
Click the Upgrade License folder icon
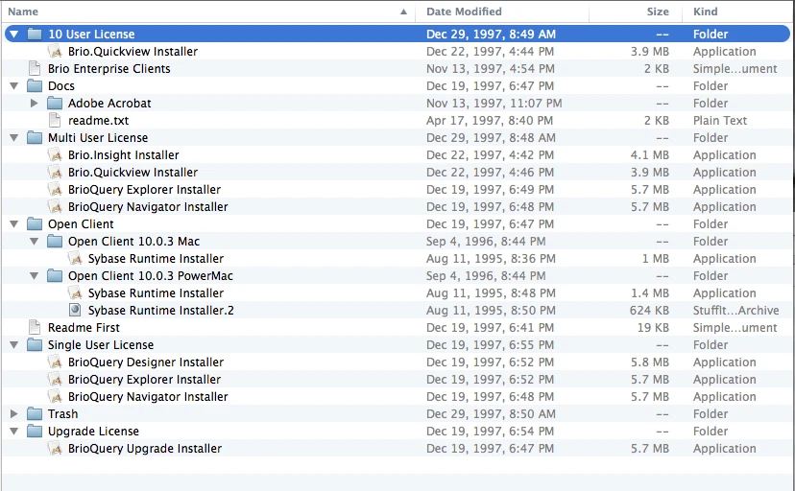click(x=35, y=431)
